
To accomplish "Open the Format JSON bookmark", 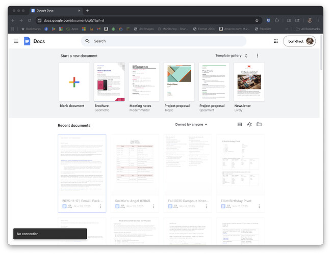I will pos(204,29).
